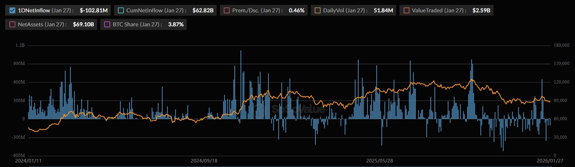This screenshot has height=167, width=575.
Task: Click the $69.10B NetAssets value
Action: 83,24
